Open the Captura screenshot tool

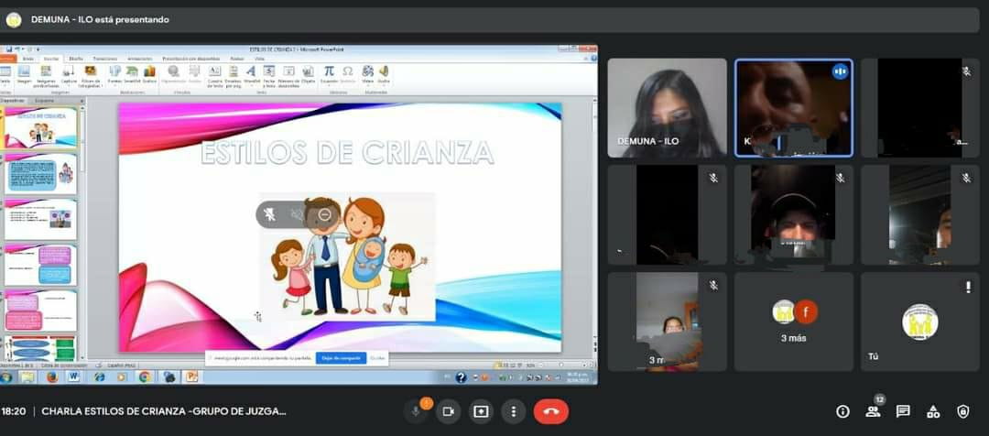click(x=69, y=76)
